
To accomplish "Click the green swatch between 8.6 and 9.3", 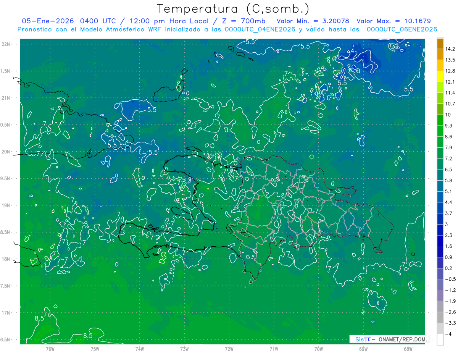I will click(x=440, y=131).
